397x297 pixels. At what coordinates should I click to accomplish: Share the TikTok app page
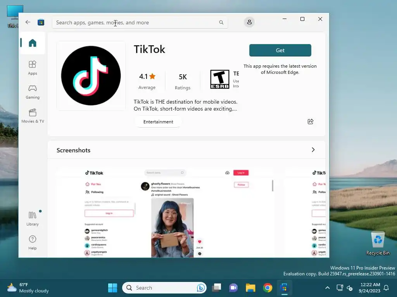click(x=311, y=121)
